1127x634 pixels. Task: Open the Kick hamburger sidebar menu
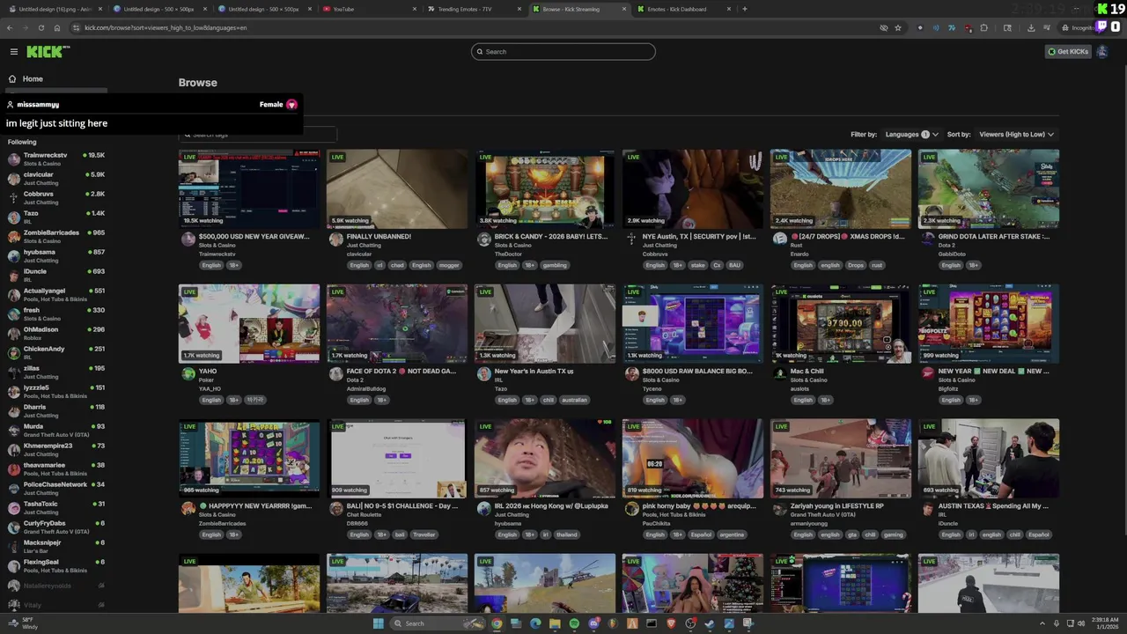pyautogui.click(x=13, y=52)
